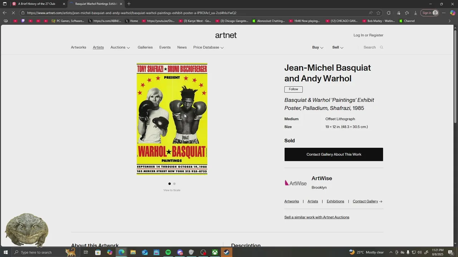
Task: Open the 'PC Games, Software...' bookmark
Action: tap(68, 21)
